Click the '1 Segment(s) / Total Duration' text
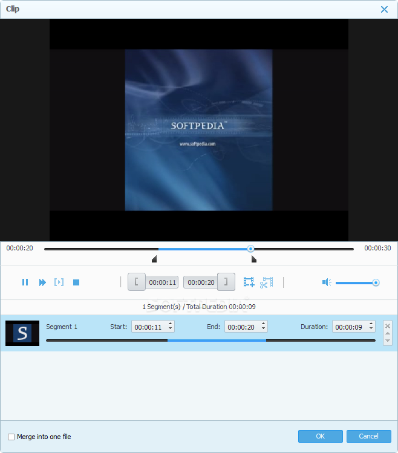The height and width of the screenshot is (453, 398). (x=199, y=307)
